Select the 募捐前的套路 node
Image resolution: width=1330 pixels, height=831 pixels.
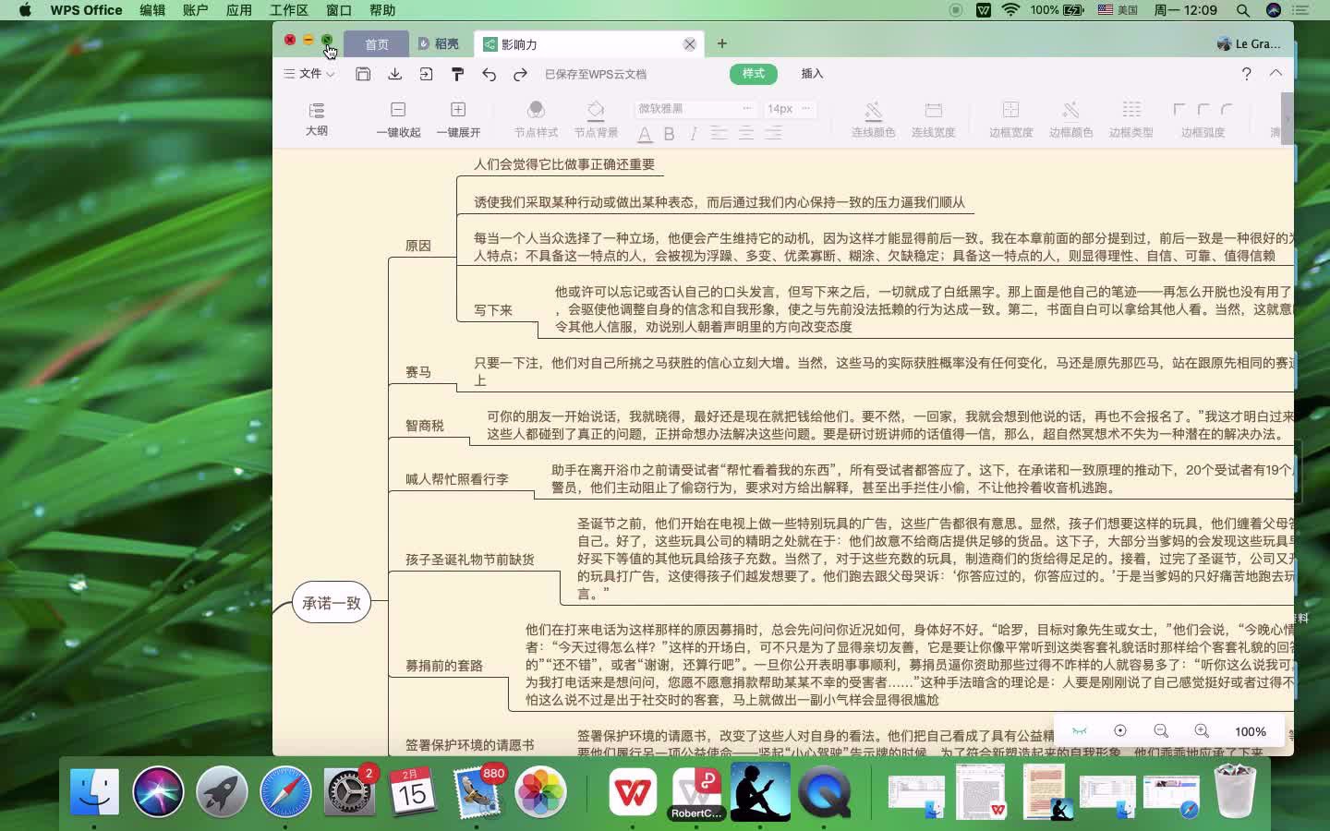444,666
